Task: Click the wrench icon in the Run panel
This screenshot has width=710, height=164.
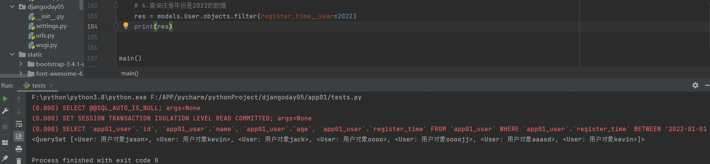Action: [x=5, y=111]
